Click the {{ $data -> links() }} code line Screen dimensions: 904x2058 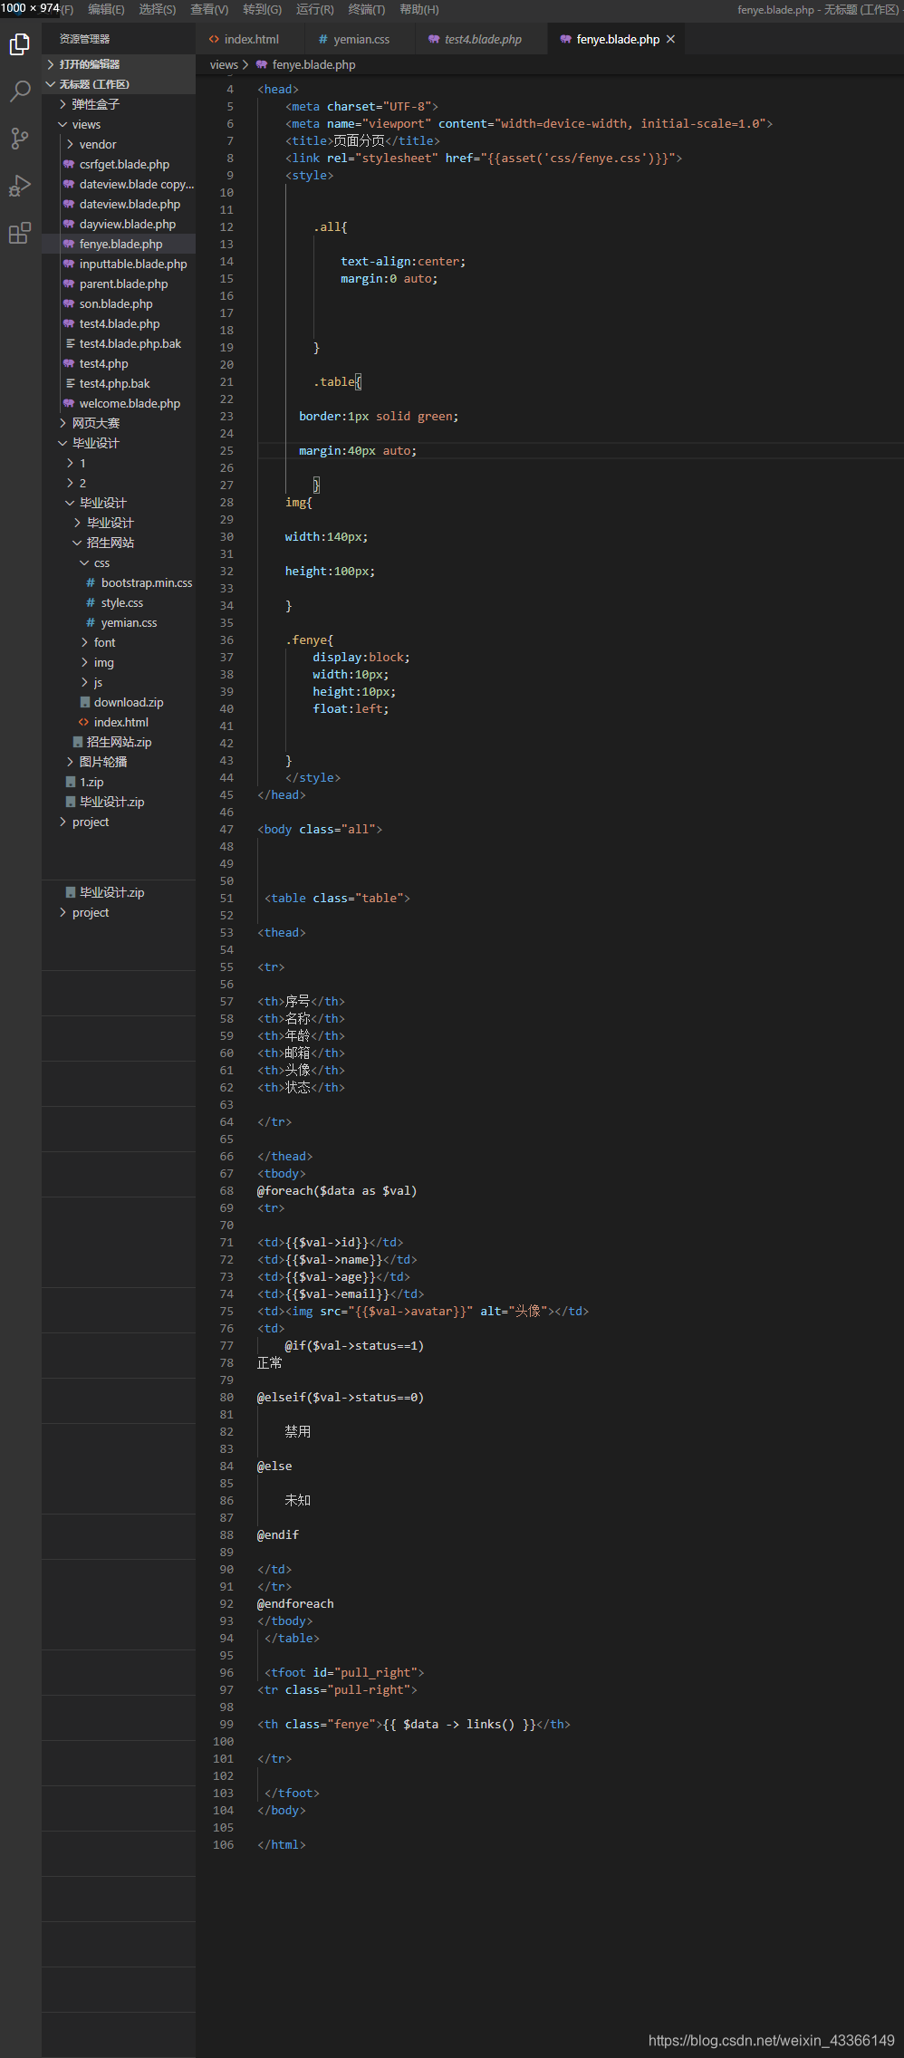[x=414, y=1724]
